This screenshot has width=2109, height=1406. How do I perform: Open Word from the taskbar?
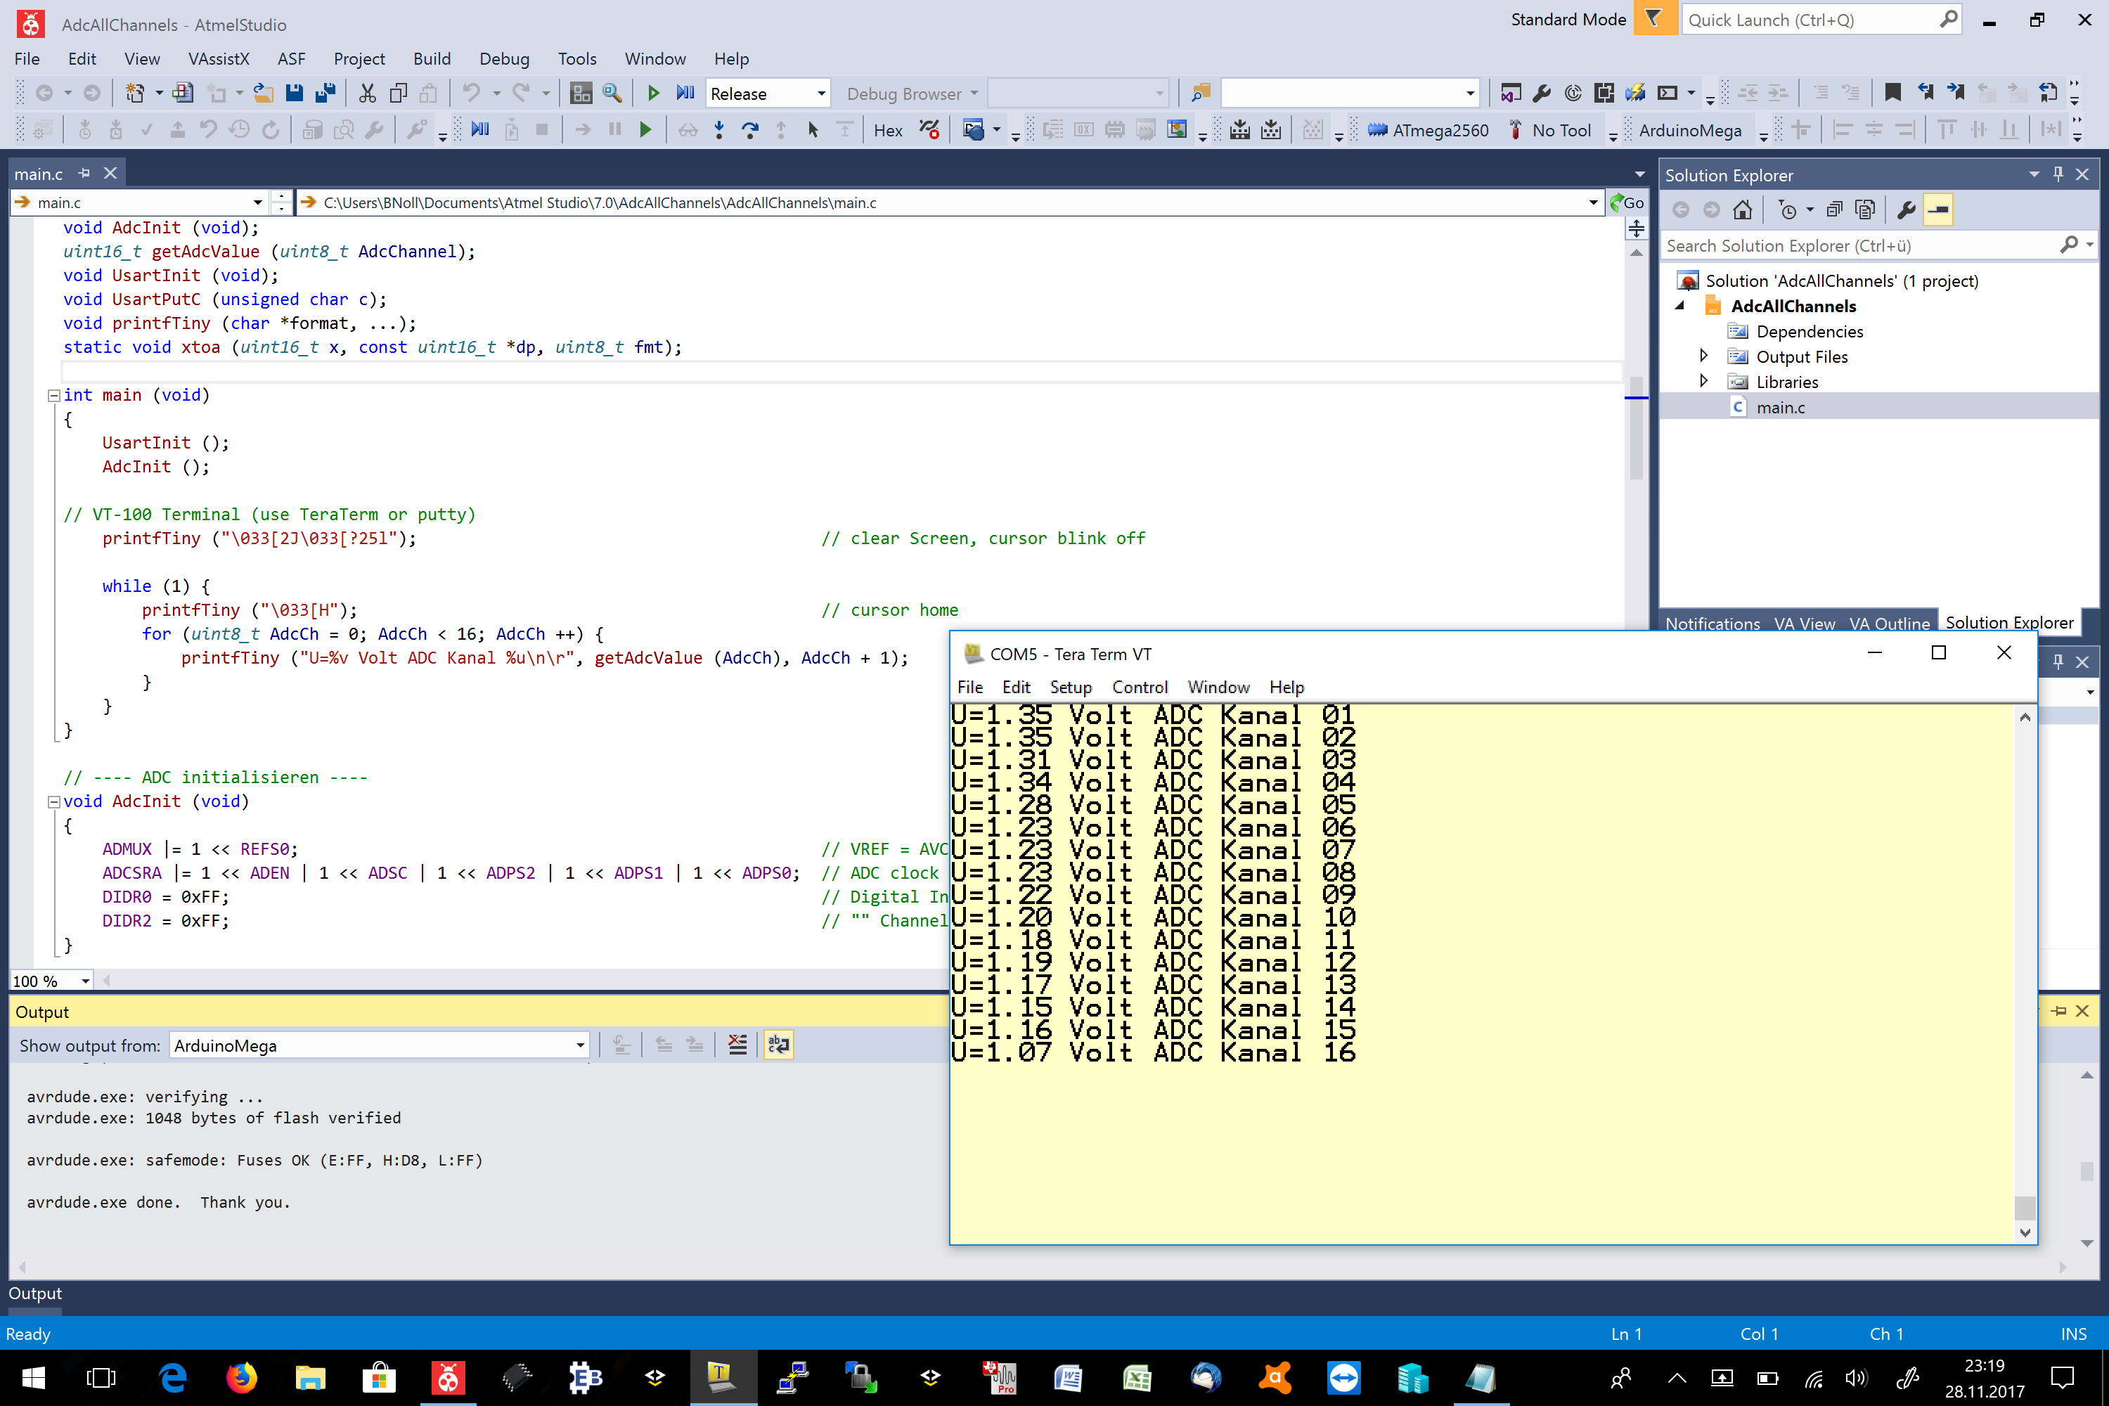click(x=1068, y=1377)
